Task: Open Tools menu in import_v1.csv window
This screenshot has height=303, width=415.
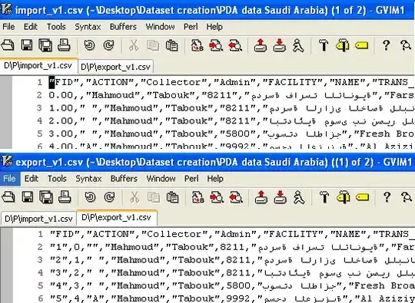Action: point(56,27)
